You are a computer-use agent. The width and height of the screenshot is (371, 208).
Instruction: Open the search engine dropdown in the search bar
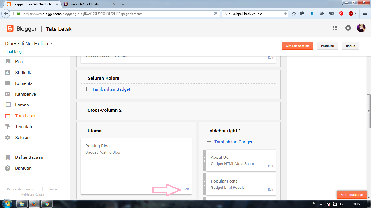click(225, 14)
